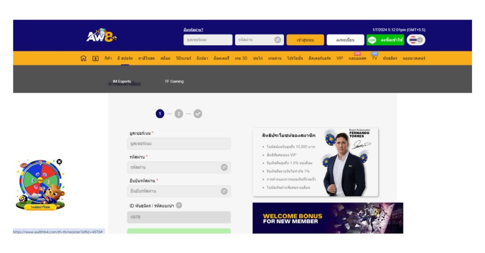Toggle password visibility in header login field
This screenshot has height=253, width=485.
coord(278,40)
